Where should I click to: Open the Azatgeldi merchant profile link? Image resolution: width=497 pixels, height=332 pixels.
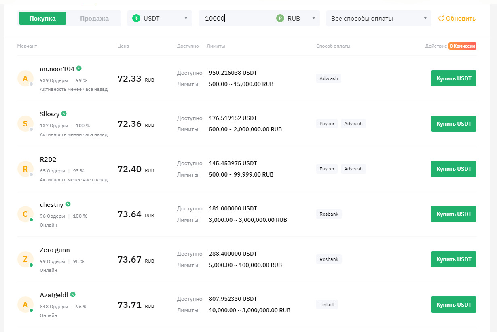coord(54,295)
